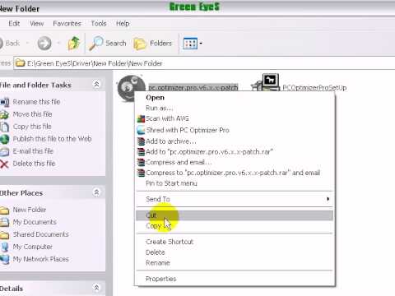Open the Tools menu
Screen dimensions: 395x296
(x=99, y=24)
